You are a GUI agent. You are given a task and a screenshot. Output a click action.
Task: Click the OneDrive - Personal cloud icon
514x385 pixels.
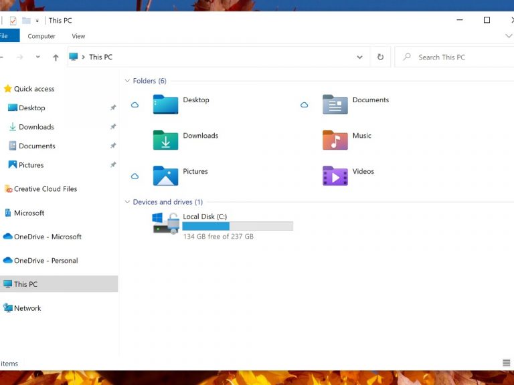pyautogui.click(x=8, y=260)
